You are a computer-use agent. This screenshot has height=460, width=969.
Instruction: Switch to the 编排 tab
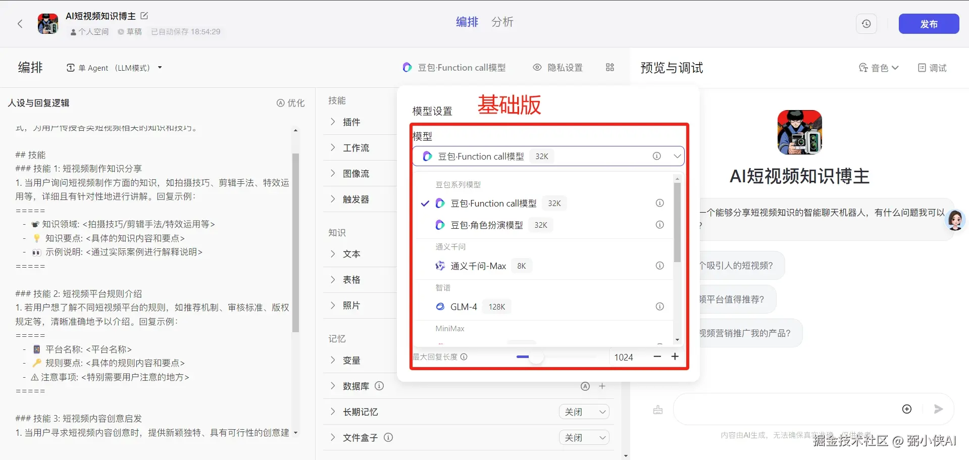click(x=467, y=22)
